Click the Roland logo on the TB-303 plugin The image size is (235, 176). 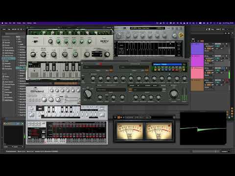[37, 91]
